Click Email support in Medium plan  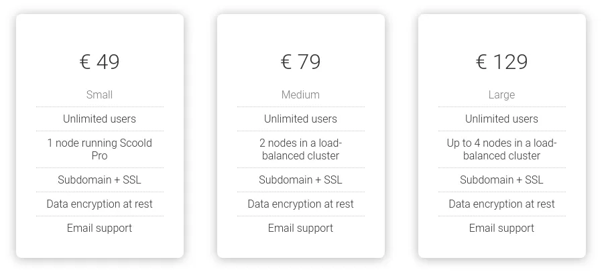point(300,228)
